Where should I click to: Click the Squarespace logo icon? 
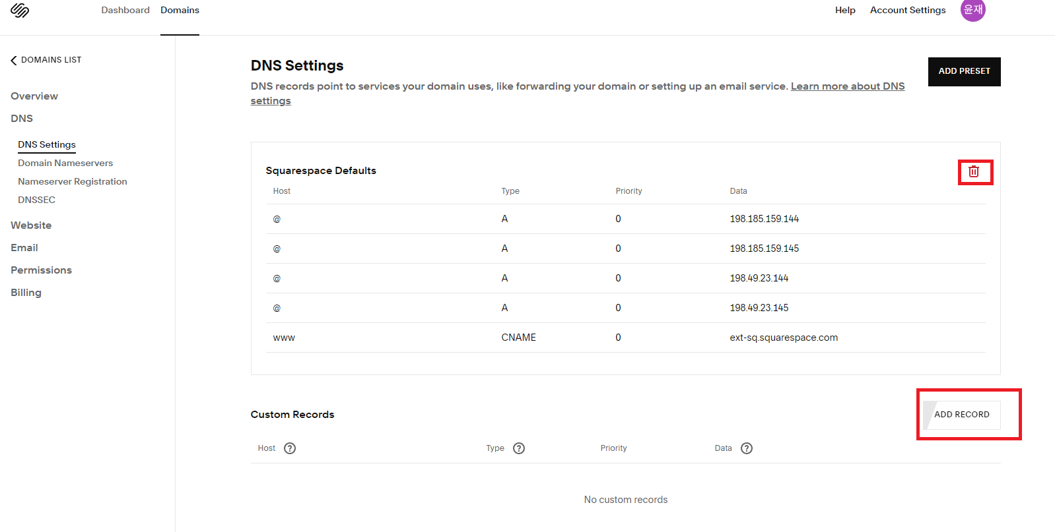[20, 10]
